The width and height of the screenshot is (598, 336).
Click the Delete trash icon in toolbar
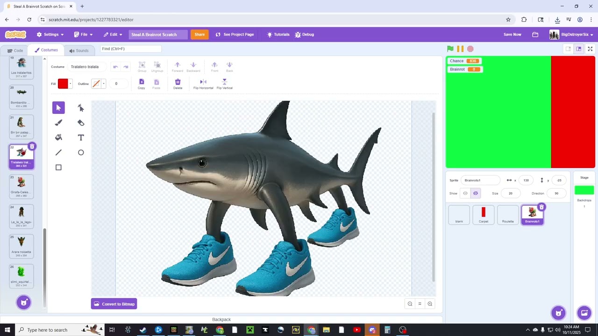click(178, 82)
